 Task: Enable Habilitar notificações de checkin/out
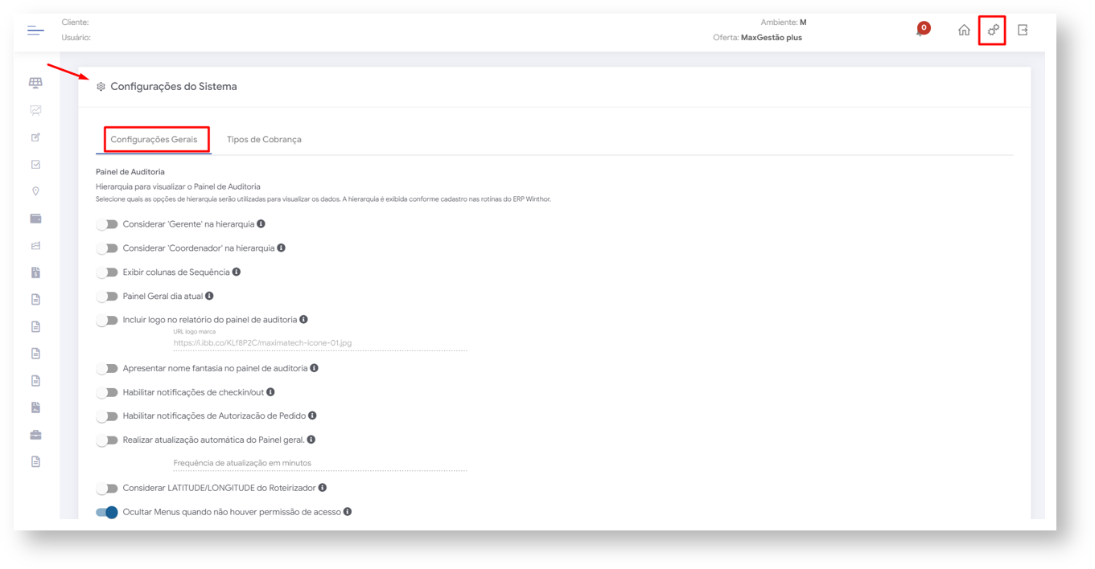pos(107,392)
